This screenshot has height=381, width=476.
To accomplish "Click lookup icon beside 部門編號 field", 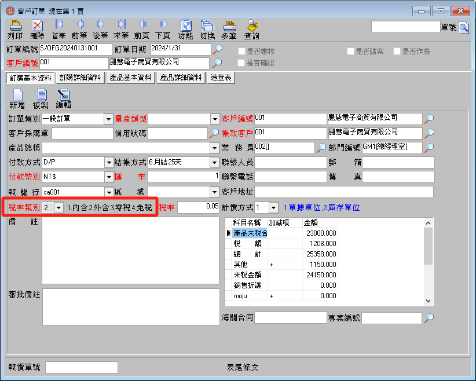I will coord(429,148).
